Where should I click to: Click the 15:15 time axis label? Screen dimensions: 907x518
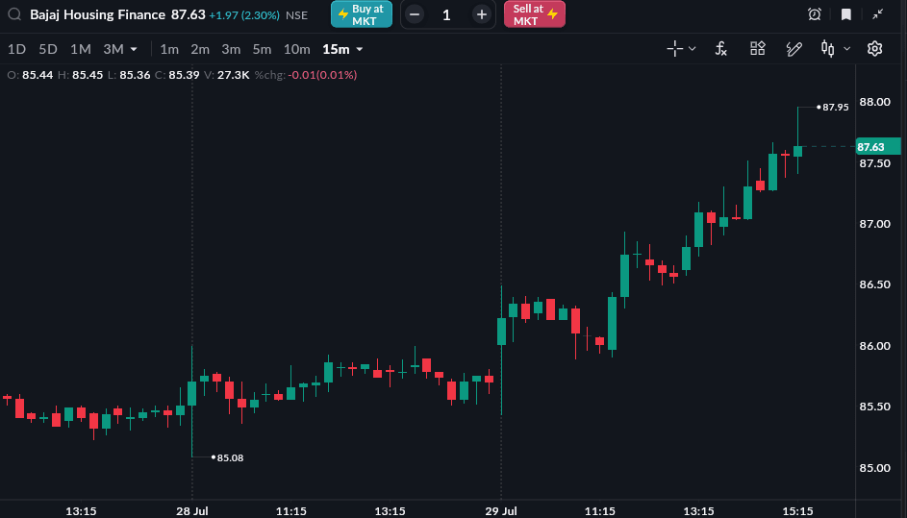(797, 511)
